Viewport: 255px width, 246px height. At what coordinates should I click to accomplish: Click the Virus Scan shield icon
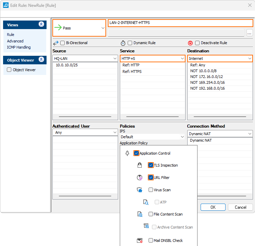pyautogui.click(x=140, y=190)
